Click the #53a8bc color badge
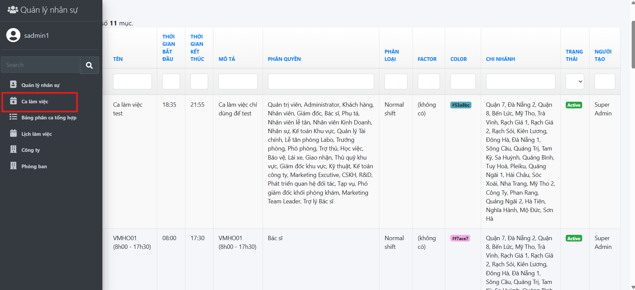Image resolution: width=635 pixels, height=290 pixels. [x=461, y=105]
